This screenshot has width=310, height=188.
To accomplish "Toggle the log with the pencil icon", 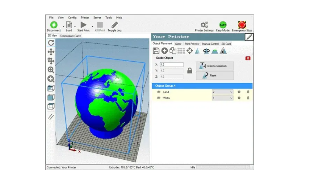I will pyautogui.click(x=115, y=25).
